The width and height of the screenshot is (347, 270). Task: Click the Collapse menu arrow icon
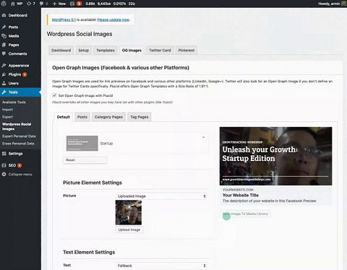(4, 174)
